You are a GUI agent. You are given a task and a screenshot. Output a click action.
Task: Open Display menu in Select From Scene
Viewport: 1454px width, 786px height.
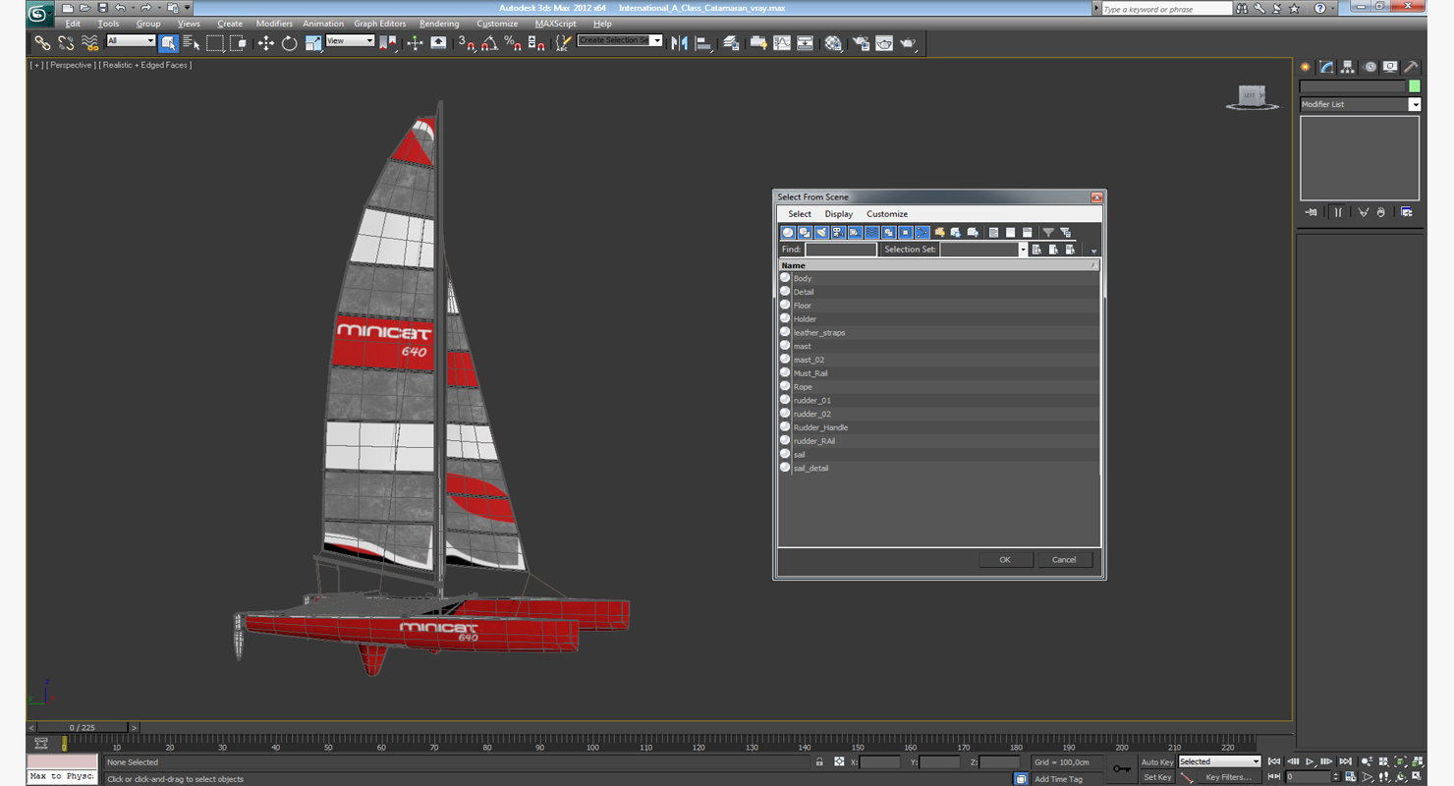(838, 214)
